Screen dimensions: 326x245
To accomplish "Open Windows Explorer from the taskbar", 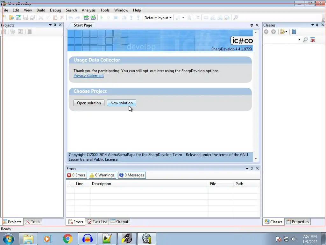I will point(28,239).
